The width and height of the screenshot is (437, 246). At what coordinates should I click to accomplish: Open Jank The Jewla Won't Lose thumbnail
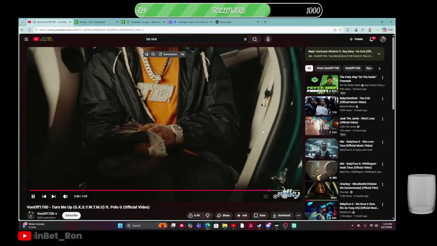coord(321,126)
